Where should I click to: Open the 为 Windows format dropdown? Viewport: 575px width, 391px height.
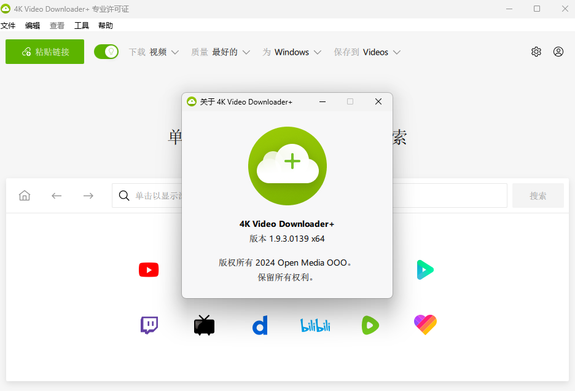pos(292,52)
